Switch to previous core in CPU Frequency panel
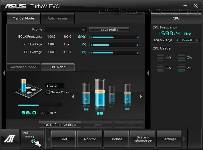The height and width of the screenshot is (150, 203). 177,40
